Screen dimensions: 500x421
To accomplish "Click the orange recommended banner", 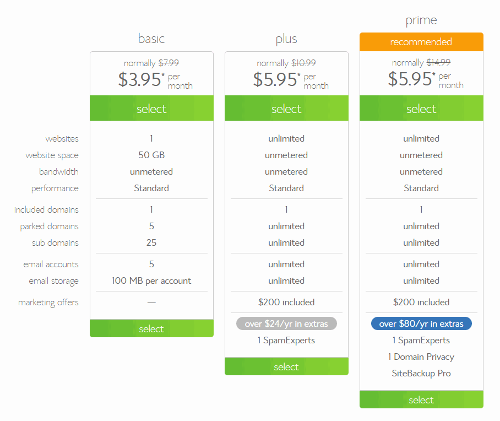I will click(421, 42).
